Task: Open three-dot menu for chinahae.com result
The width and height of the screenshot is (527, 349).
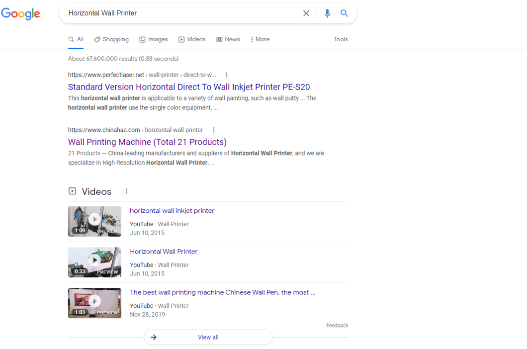Action: coord(214,130)
